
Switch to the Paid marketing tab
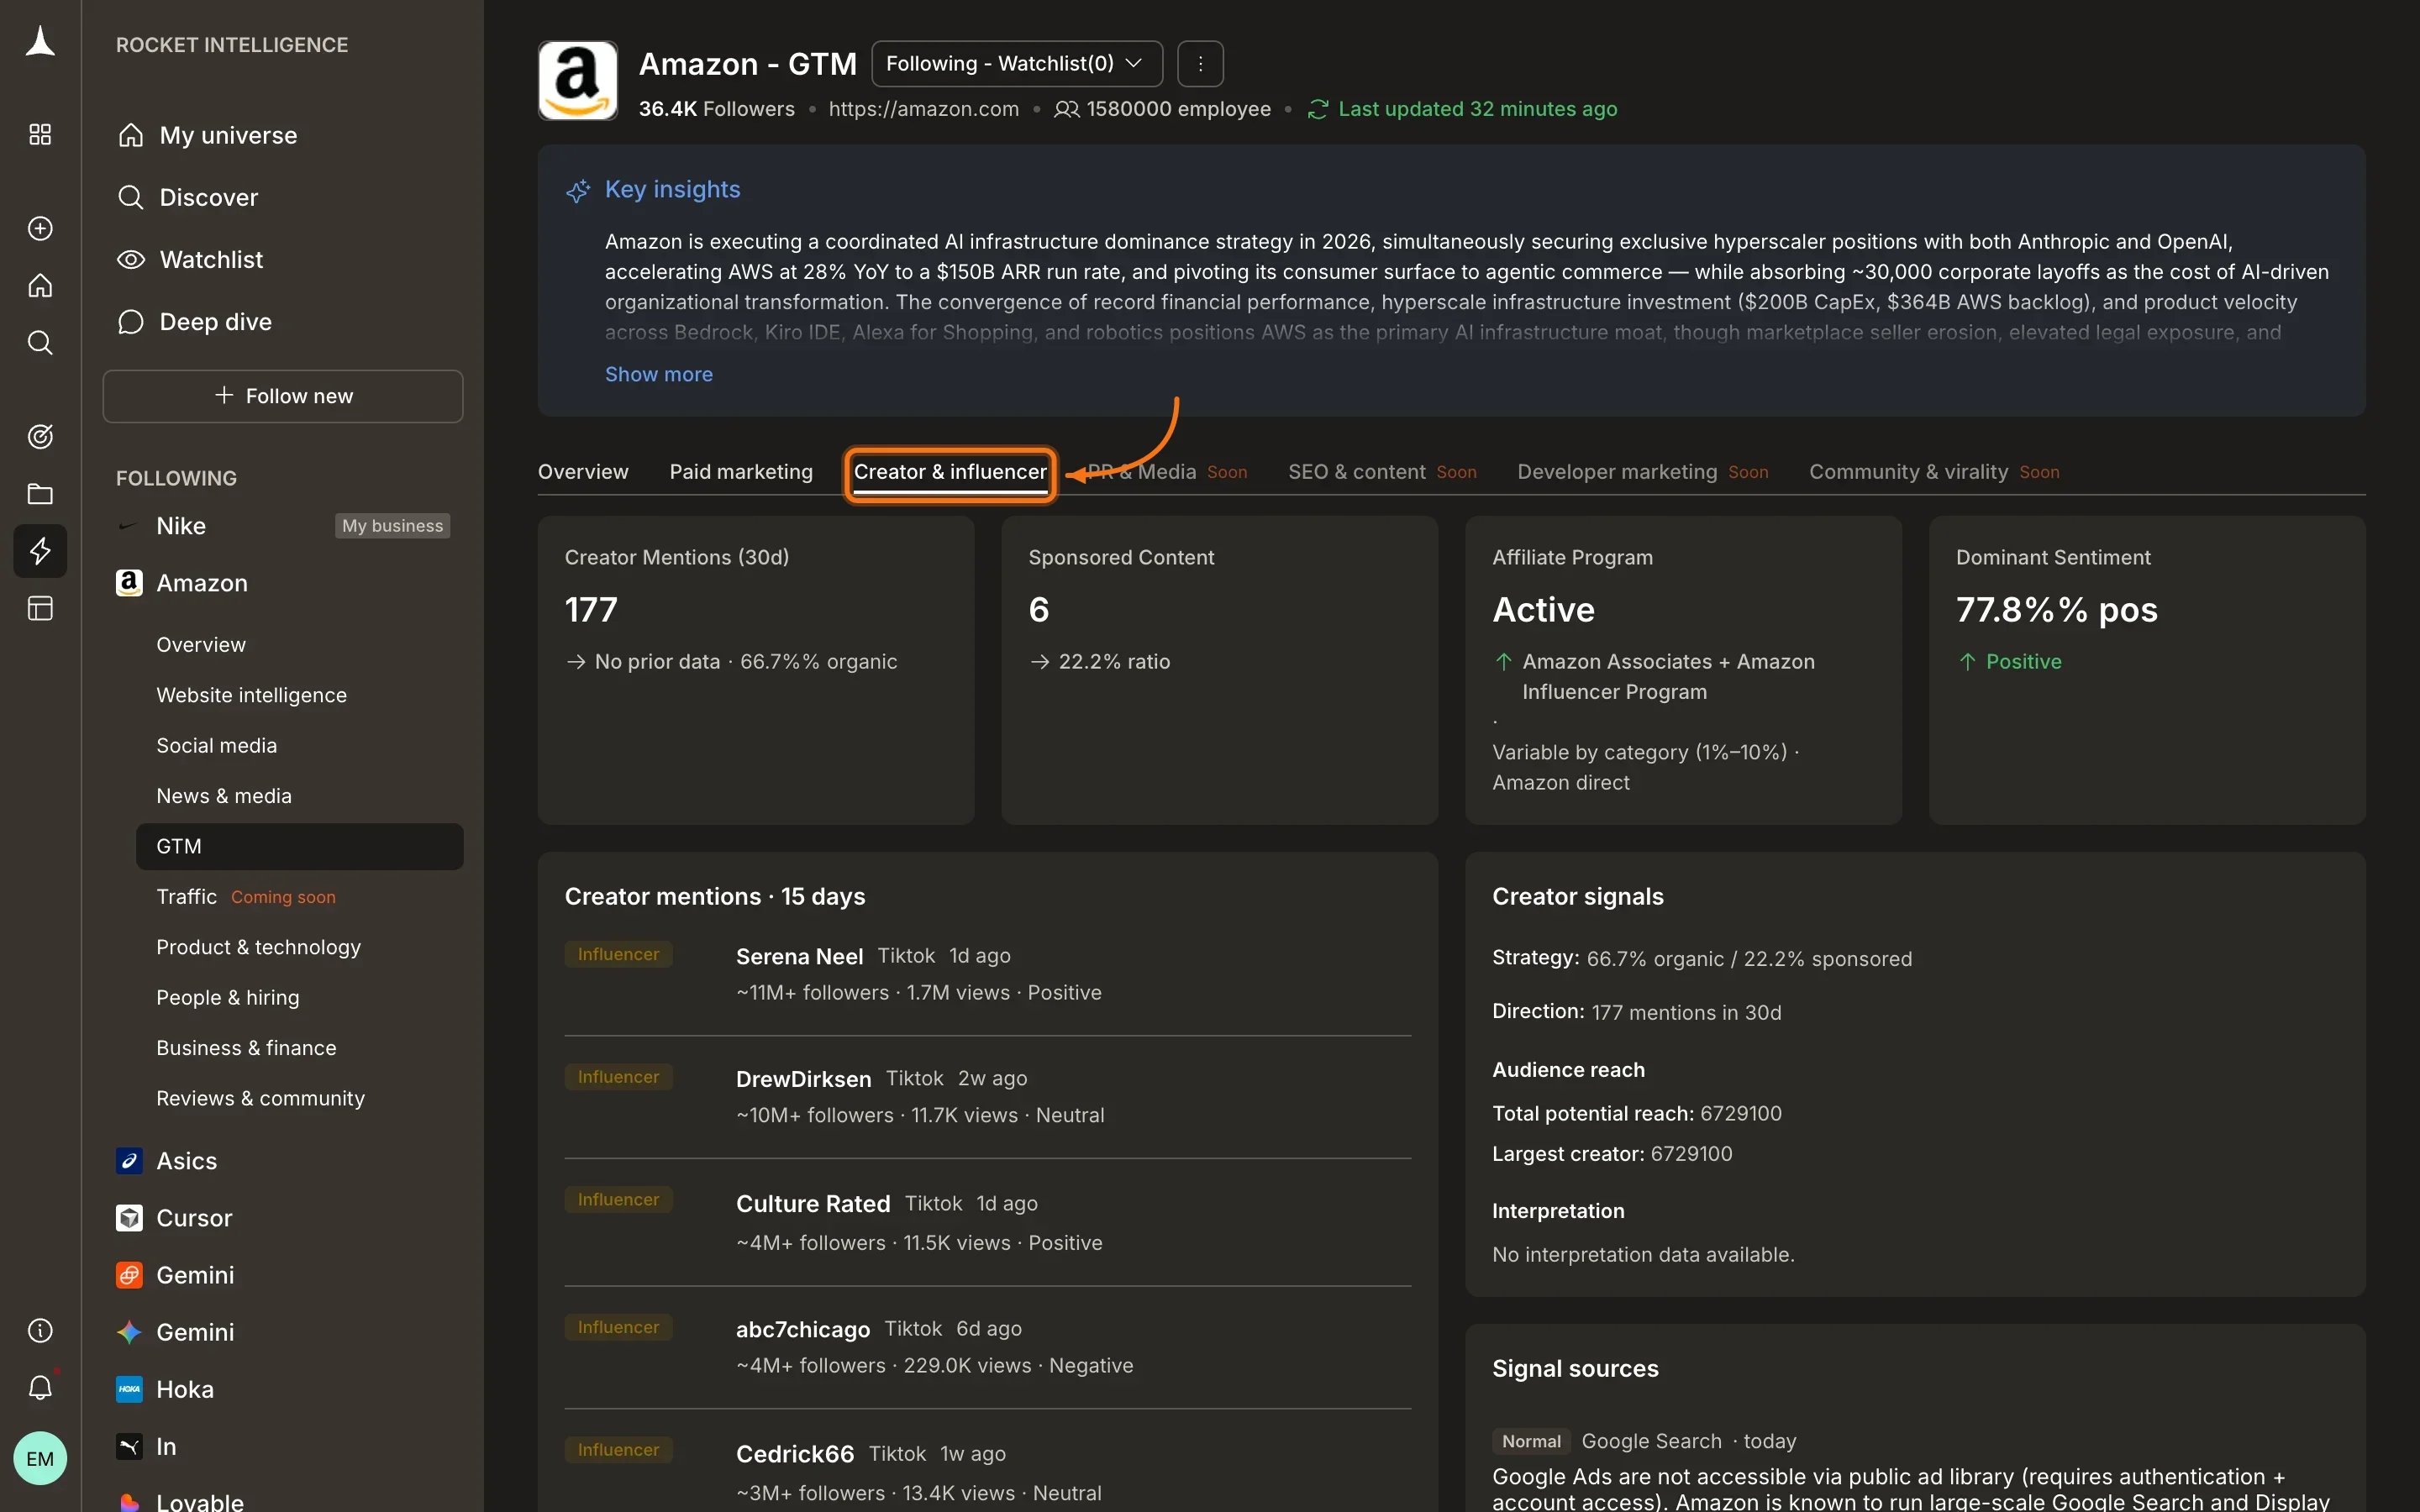click(x=741, y=472)
